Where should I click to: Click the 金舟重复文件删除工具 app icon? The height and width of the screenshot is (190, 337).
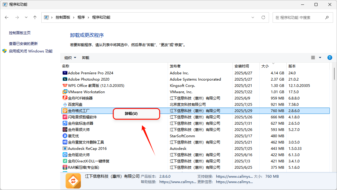tap(65, 142)
